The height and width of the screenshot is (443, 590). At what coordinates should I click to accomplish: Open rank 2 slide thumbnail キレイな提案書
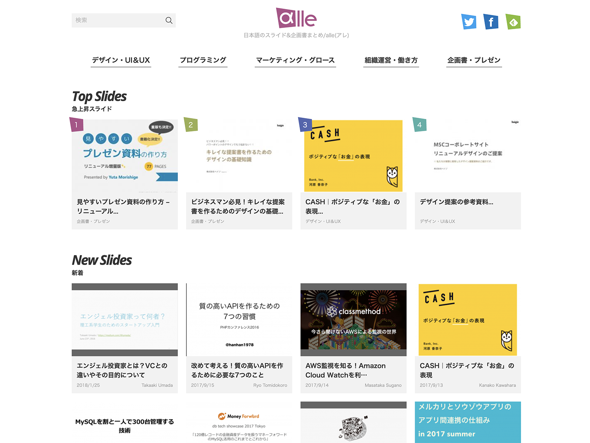coord(239,156)
